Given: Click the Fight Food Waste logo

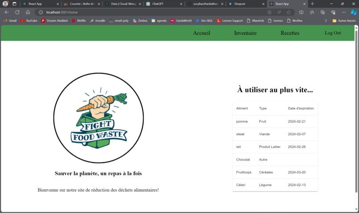Looking at the screenshot, I should 99,118.
